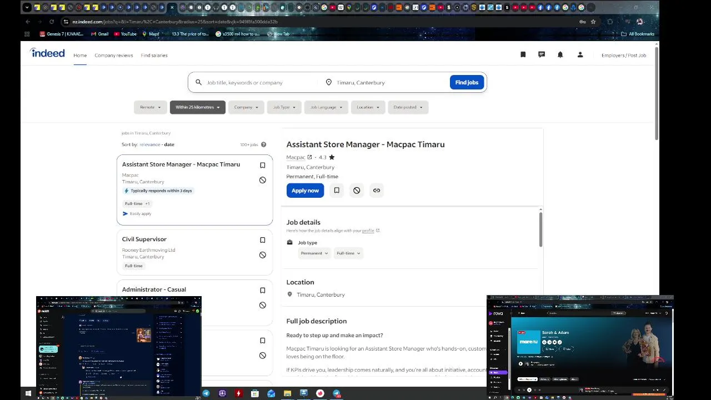Expand the Remote filter
The image size is (711, 400).
tap(151, 107)
